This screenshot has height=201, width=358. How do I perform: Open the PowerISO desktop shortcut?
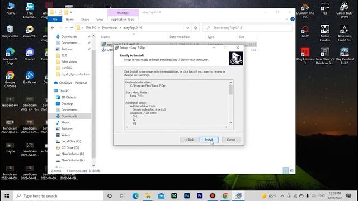tap(30, 31)
